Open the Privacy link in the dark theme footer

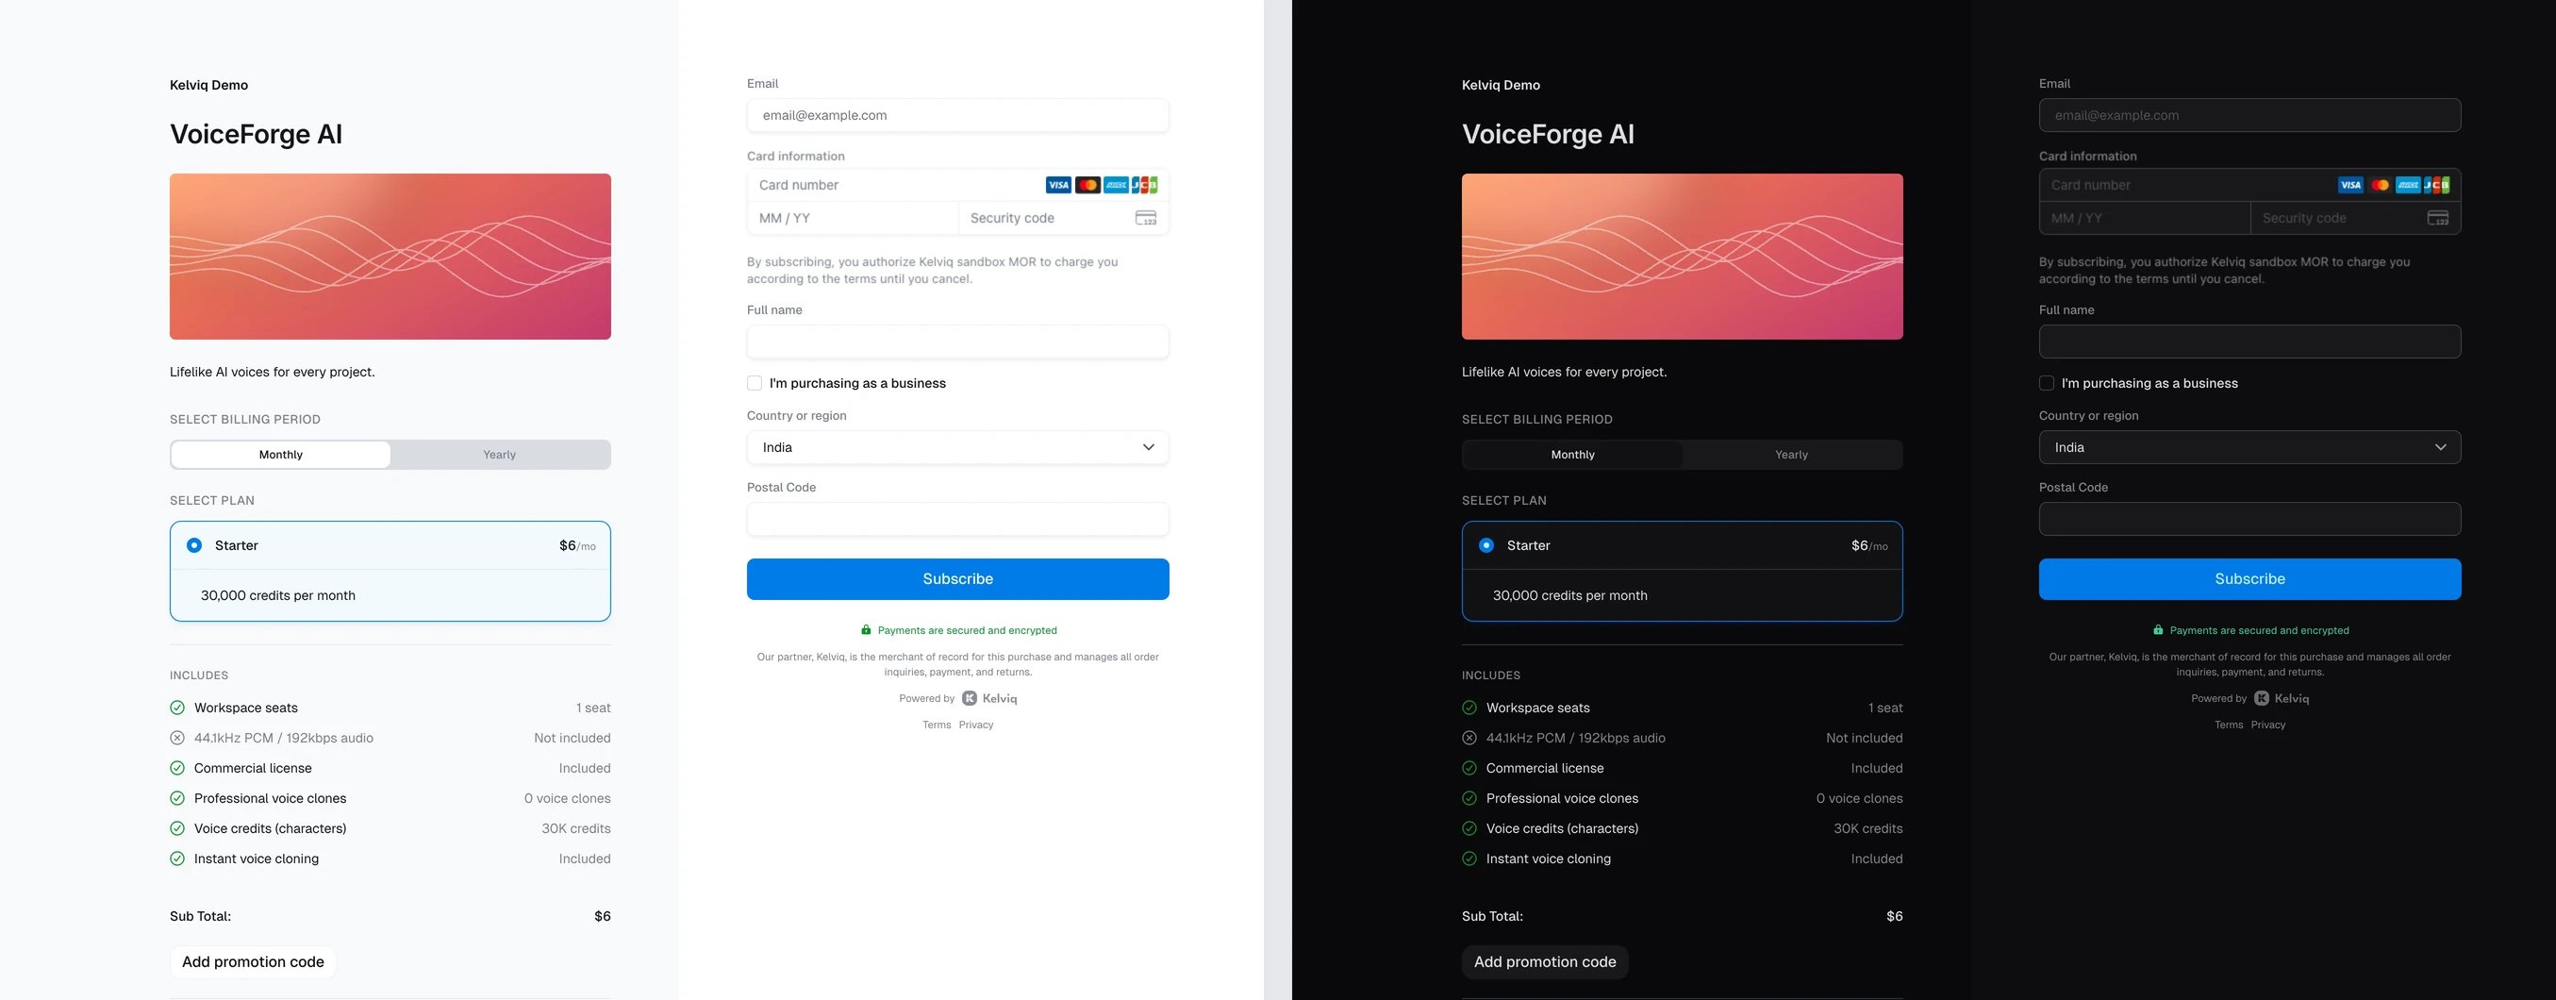[x=2268, y=725]
